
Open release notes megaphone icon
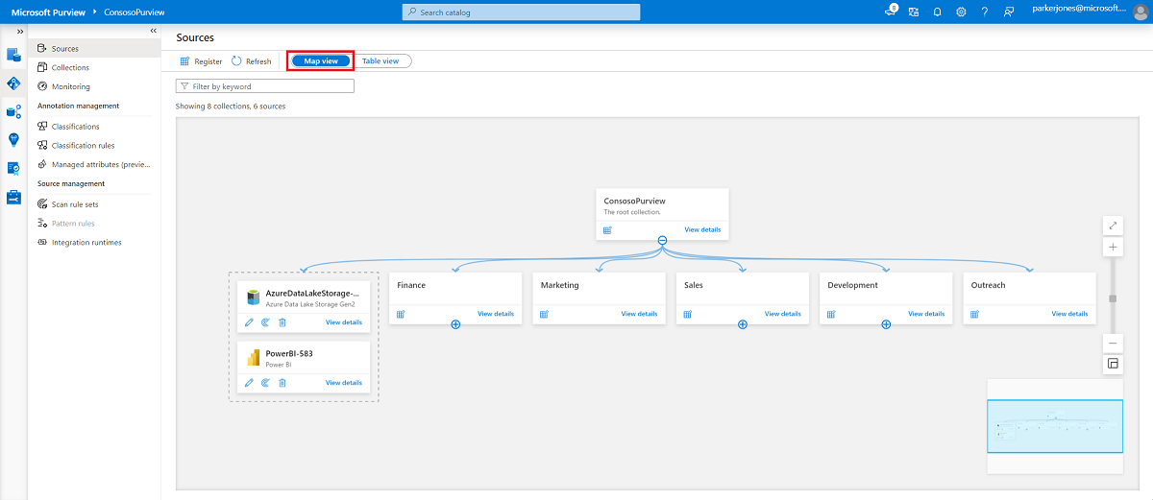891,12
